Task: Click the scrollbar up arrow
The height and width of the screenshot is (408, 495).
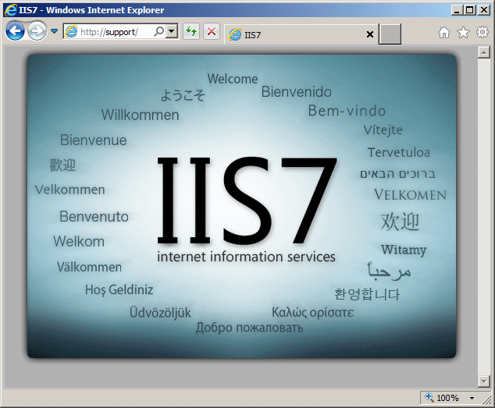Action: click(x=483, y=52)
